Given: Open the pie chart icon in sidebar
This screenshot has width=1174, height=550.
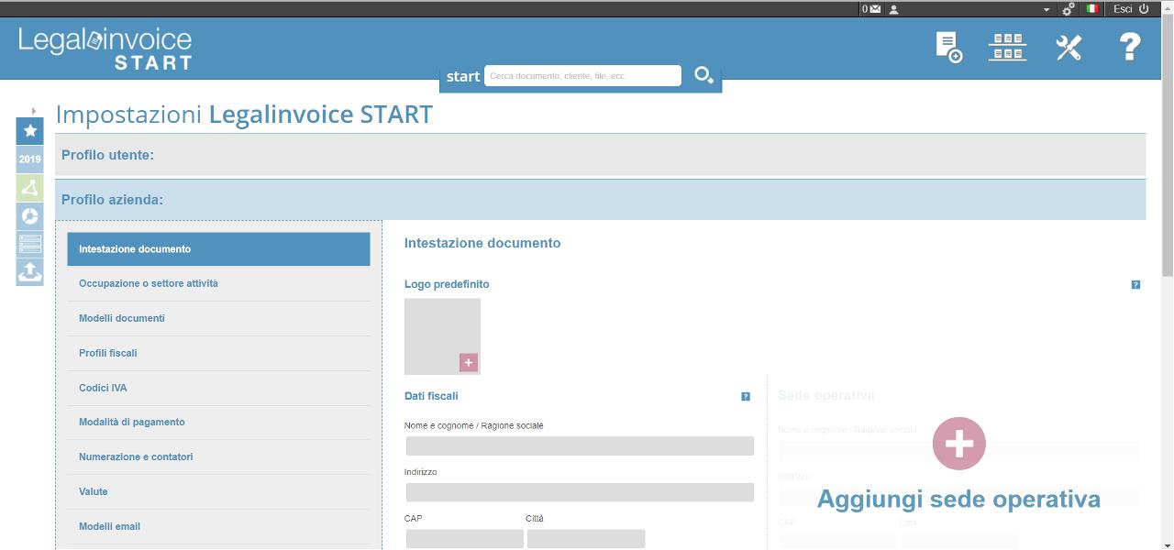Looking at the screenshot, I should tap(30, 215).
